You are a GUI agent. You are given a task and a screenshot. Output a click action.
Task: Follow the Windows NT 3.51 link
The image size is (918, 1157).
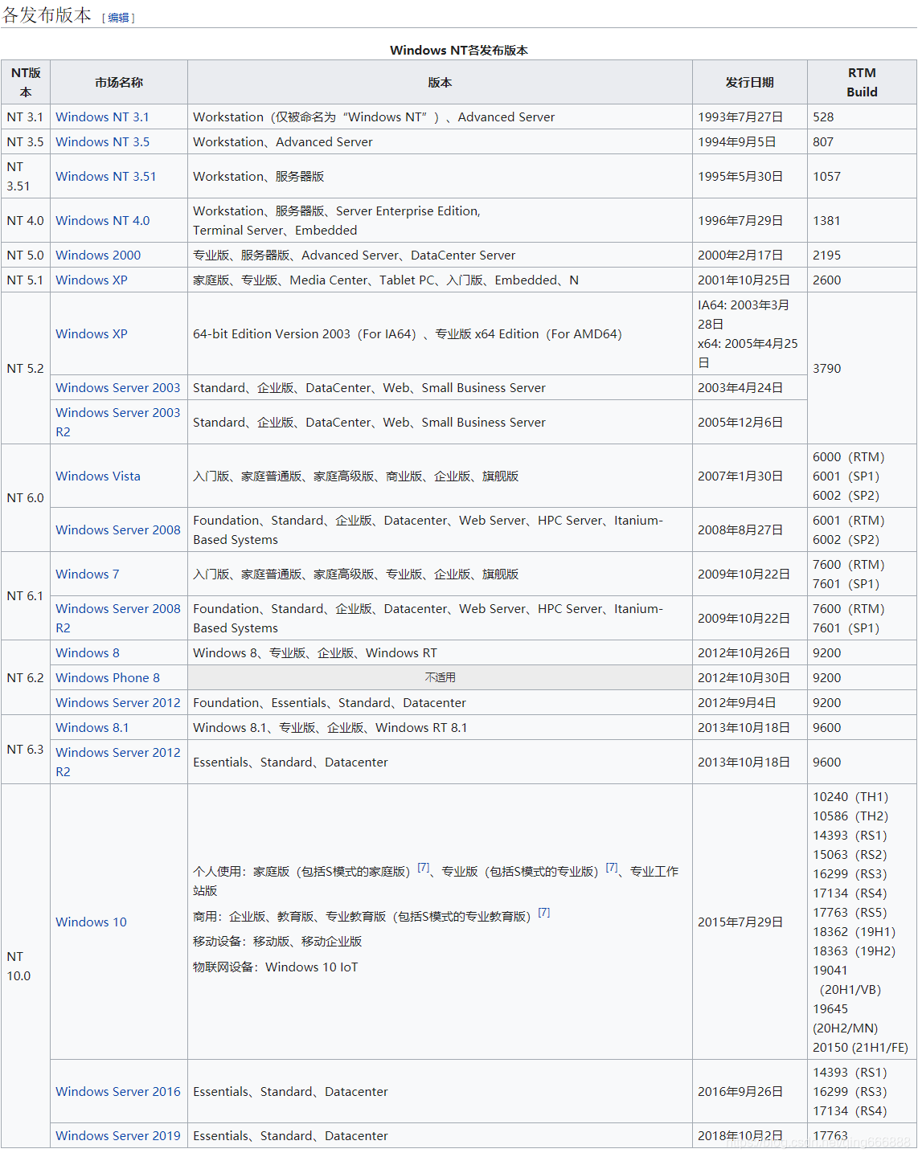coord(105,176)
